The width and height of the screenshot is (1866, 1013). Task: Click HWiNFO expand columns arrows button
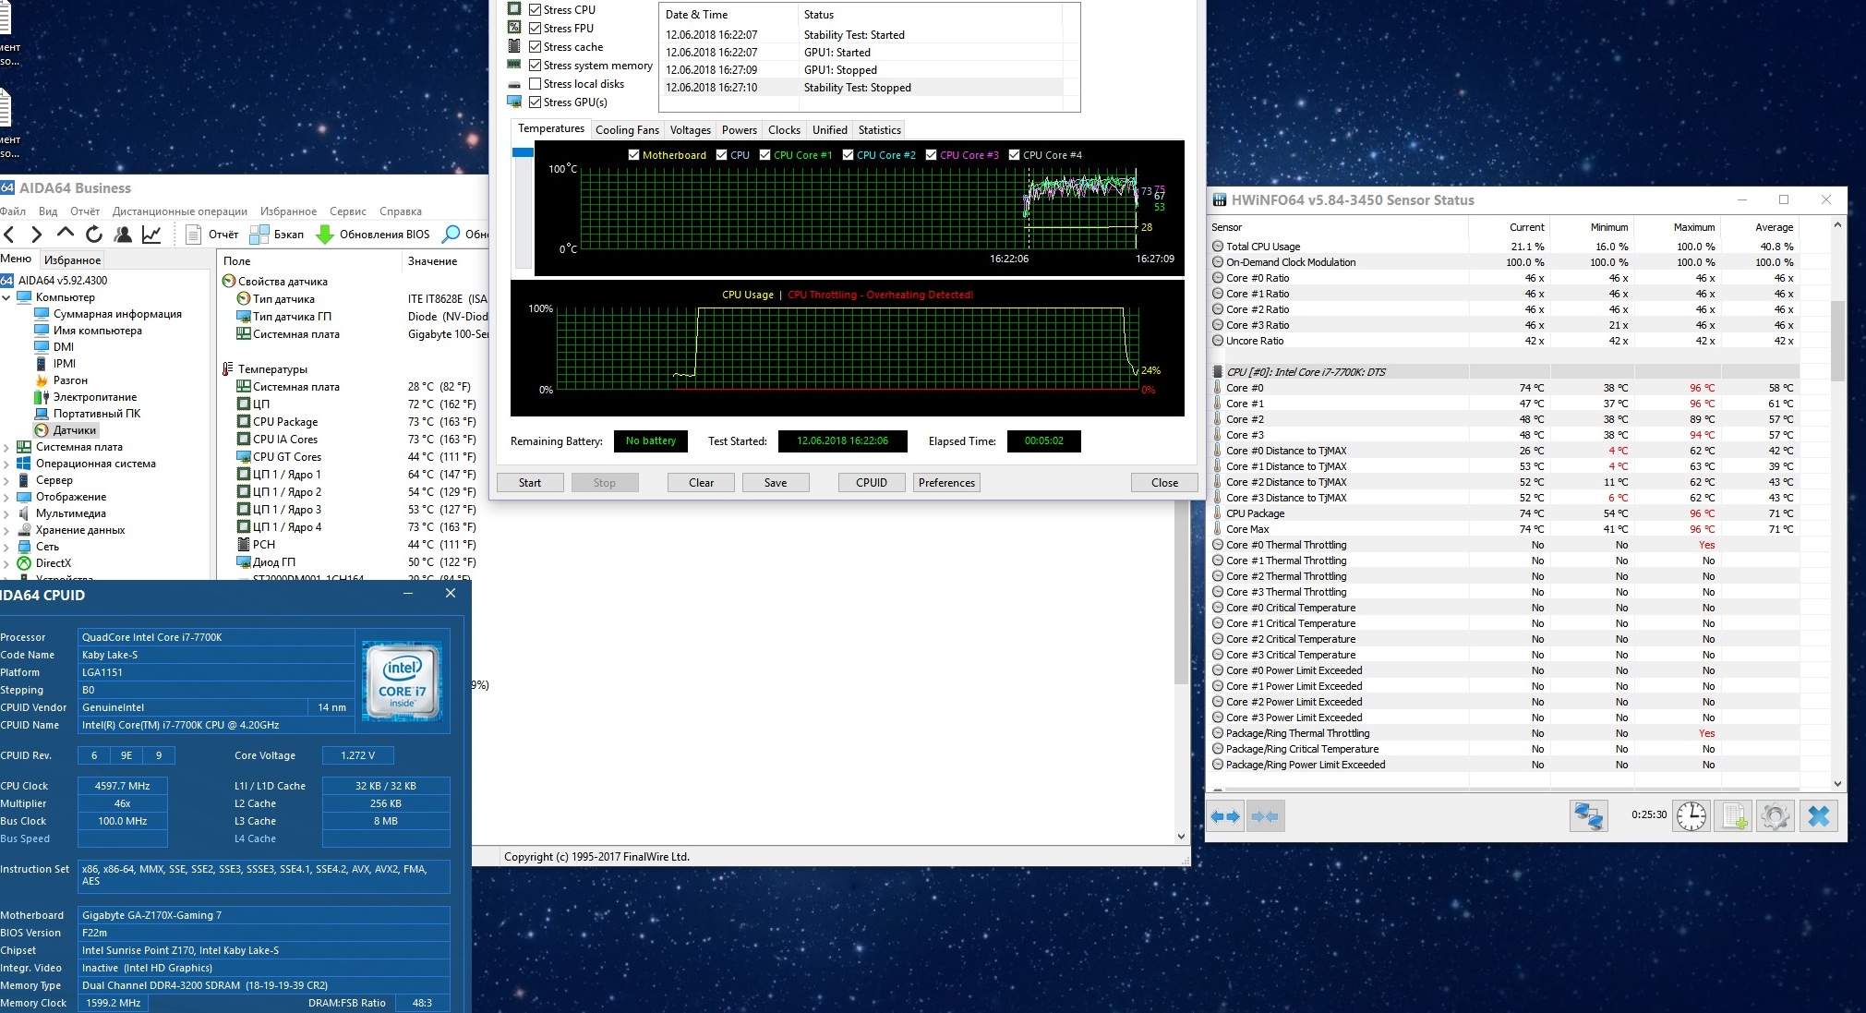point(1226,816)
